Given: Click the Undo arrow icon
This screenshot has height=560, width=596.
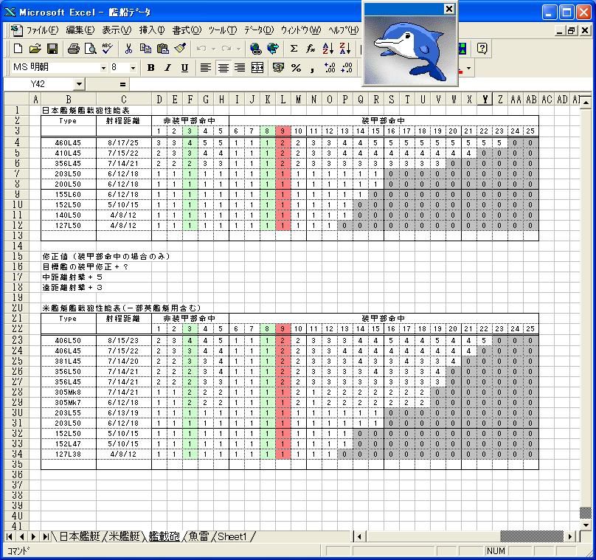Looking at the screenshot, I should coord(201,49).
